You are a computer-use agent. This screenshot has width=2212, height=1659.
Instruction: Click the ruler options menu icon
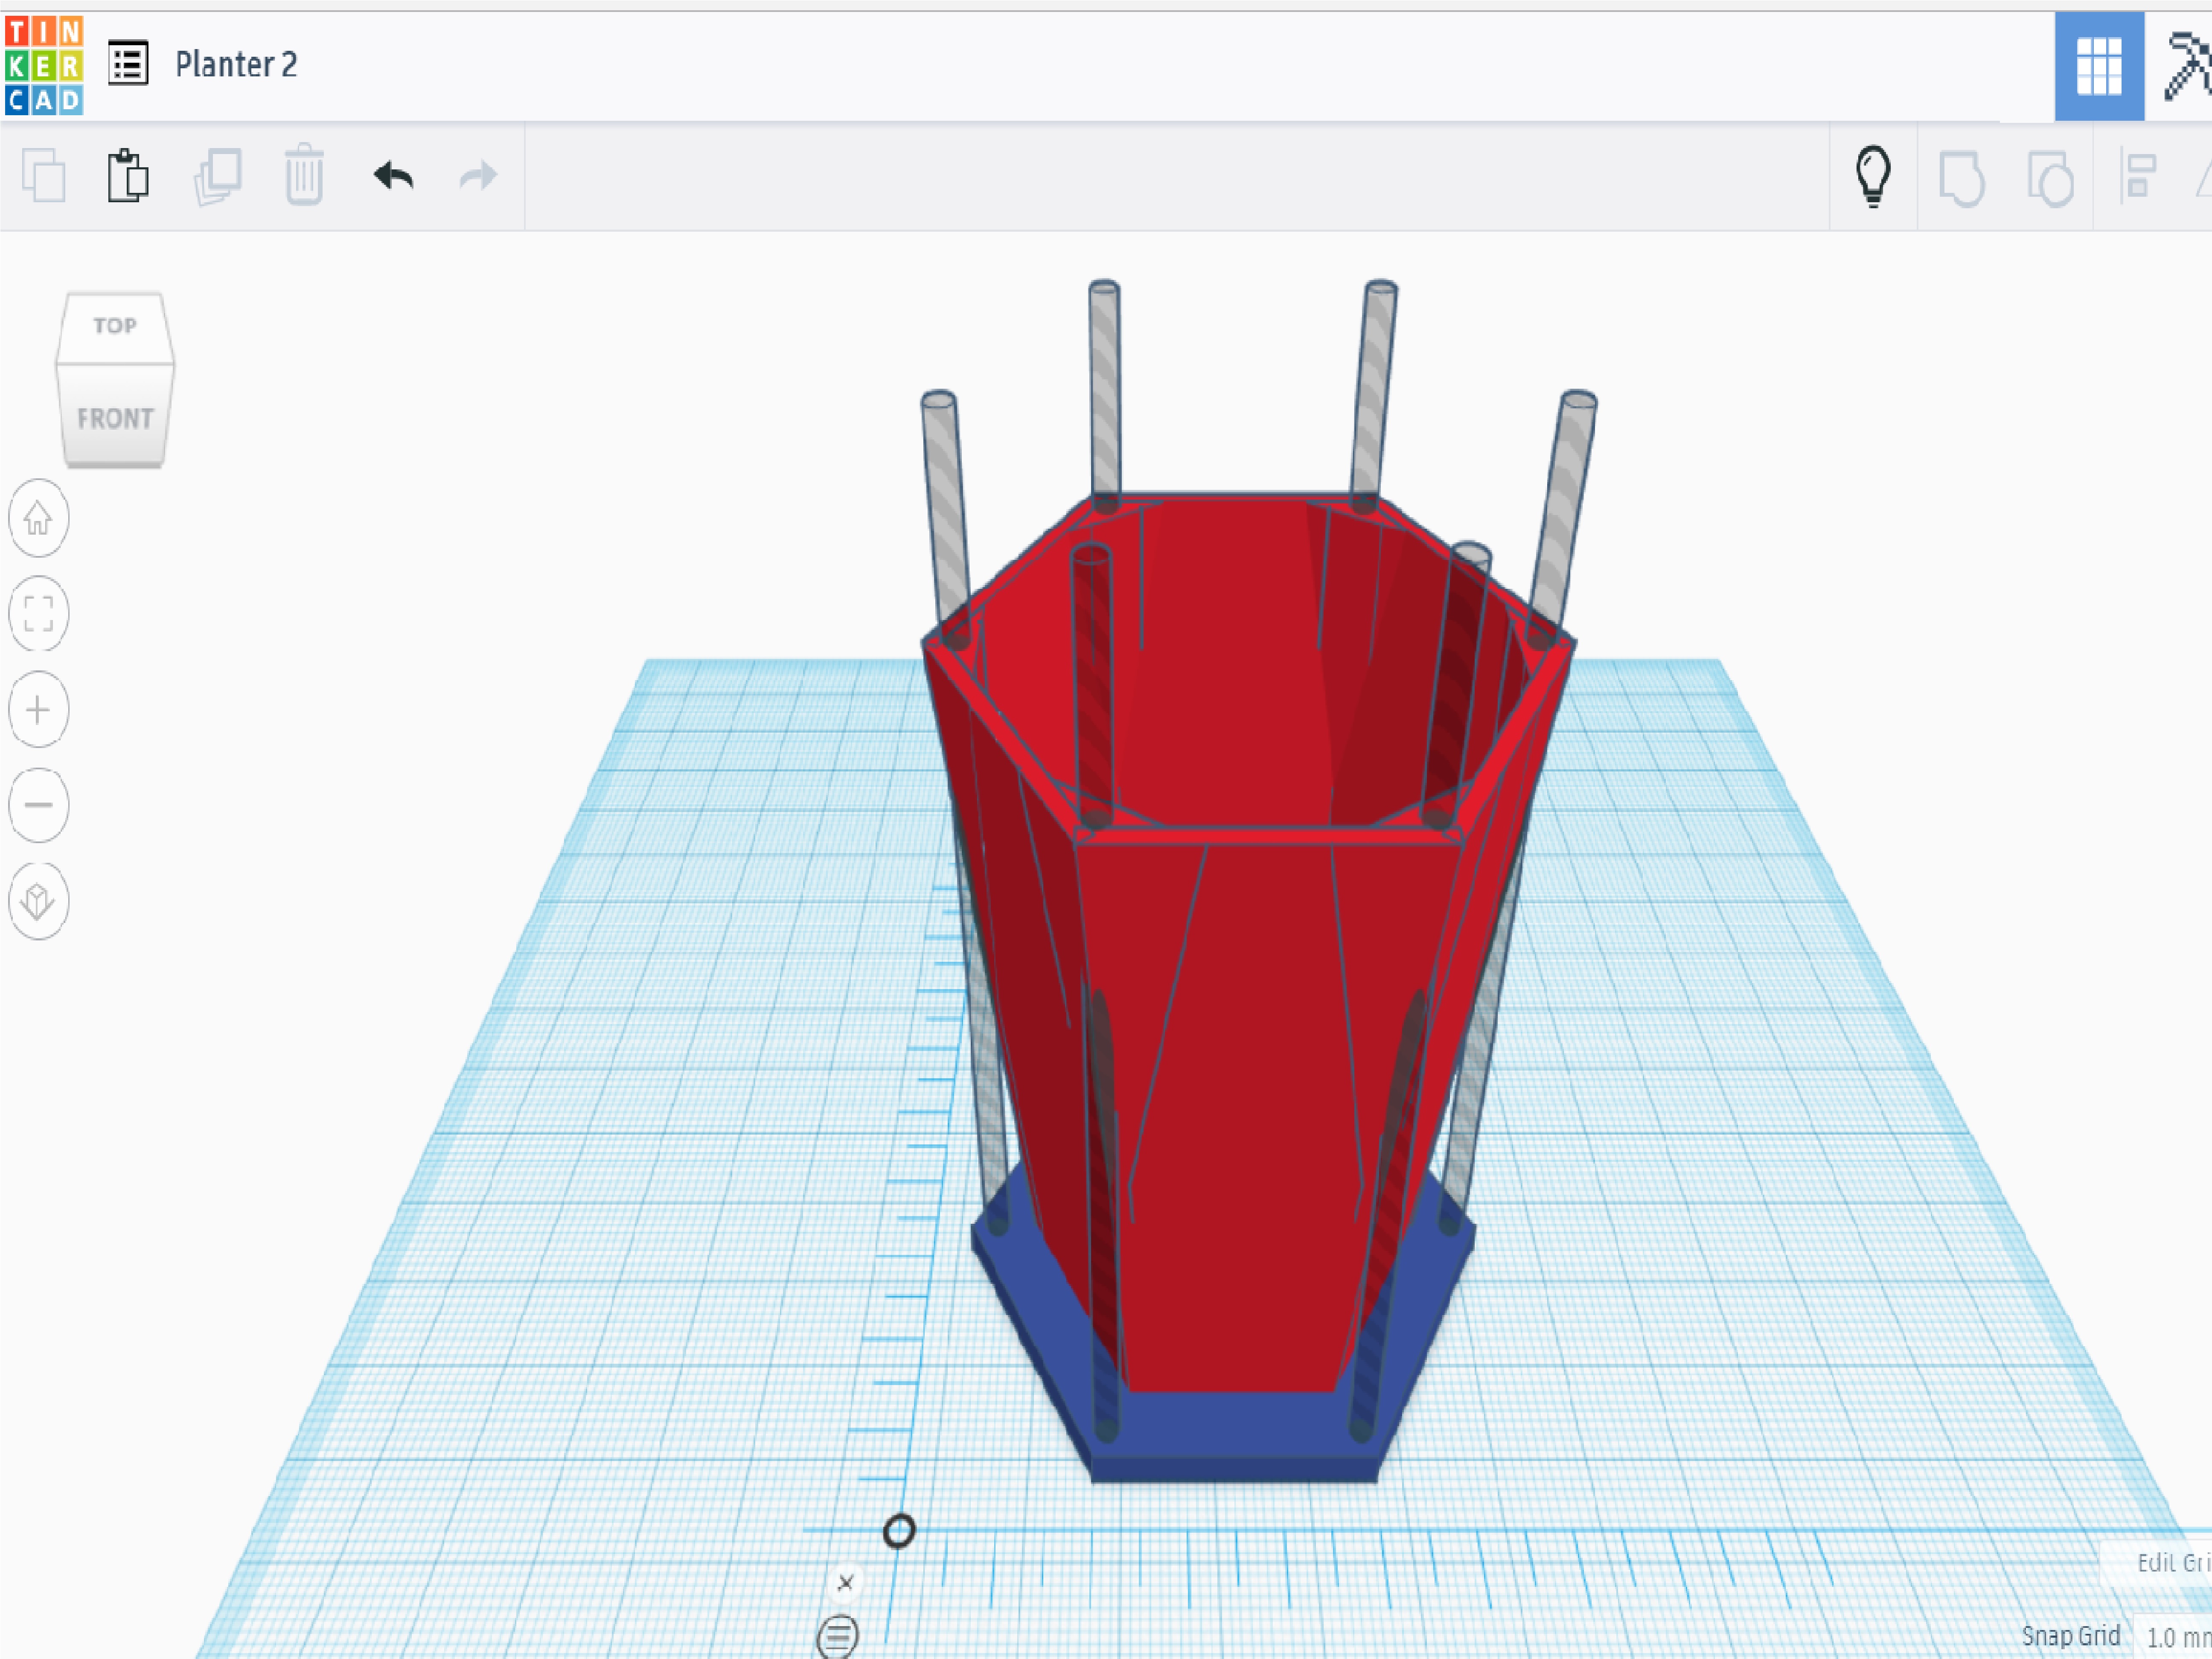click(x=838, y=1637)
